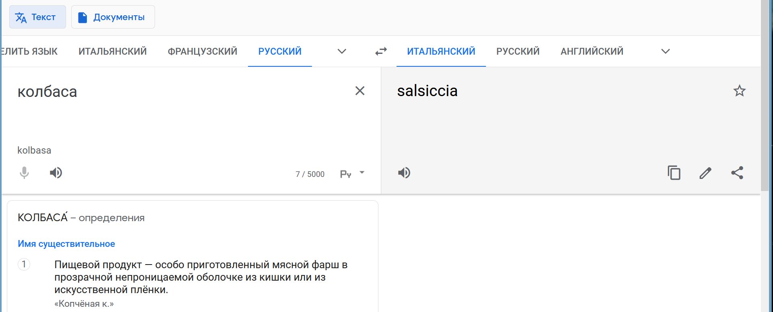Listen to the source word колбаса

tap(56, 173)
